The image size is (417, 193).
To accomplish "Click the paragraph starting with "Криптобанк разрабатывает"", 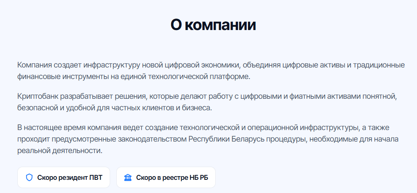I will 207,102.
